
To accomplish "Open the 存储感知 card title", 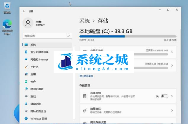I will [95, 93].
